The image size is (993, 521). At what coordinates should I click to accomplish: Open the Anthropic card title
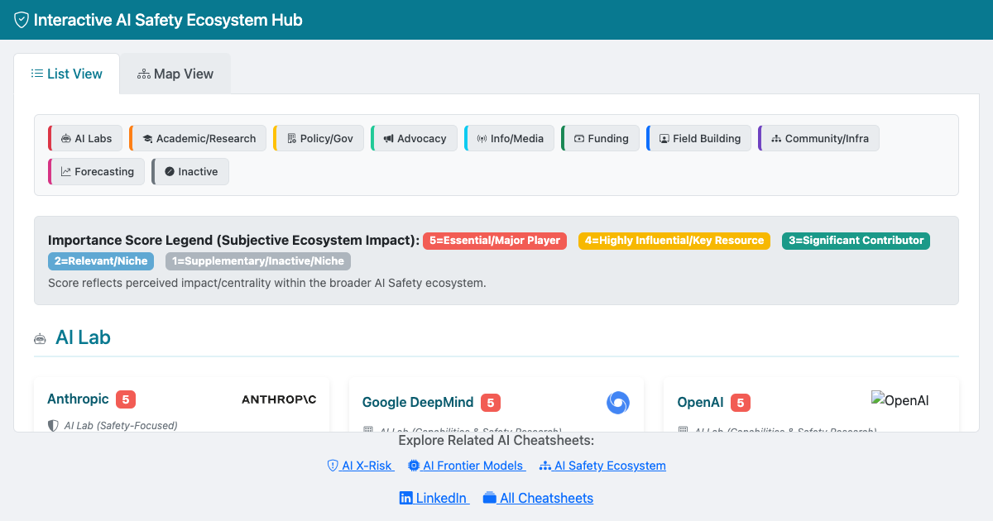pos(78,399)
